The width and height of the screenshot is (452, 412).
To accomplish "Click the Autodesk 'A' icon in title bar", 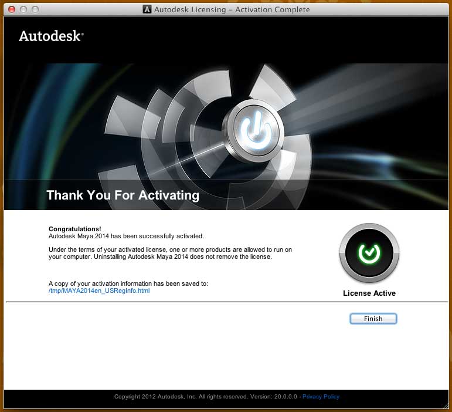I will pos(147,9).
